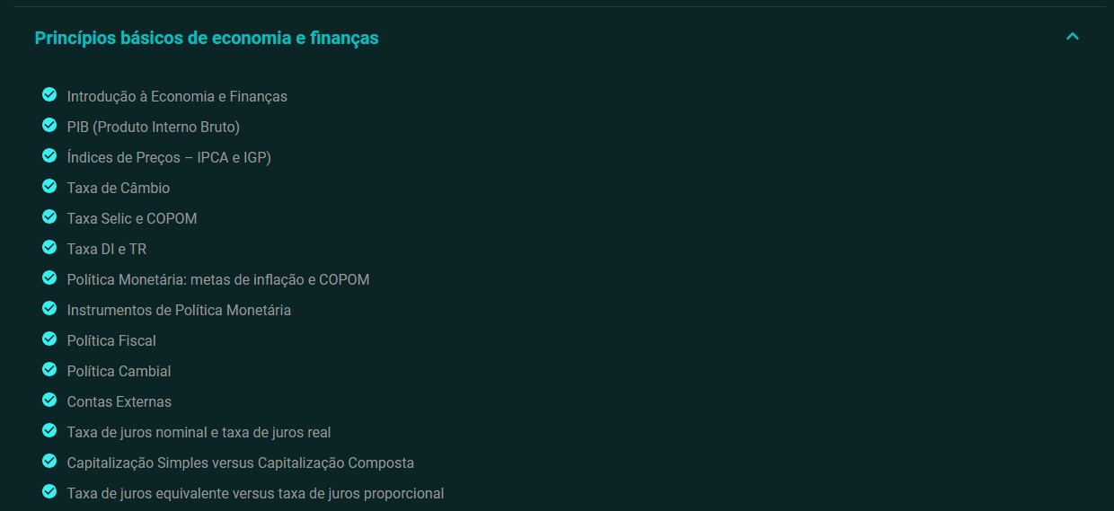The height and width of the screenshot is (511, 1114).
Task: Click the check icon beside Taxa Selic e COPOM
Action: pyautogui.click(x=49, y=216)
